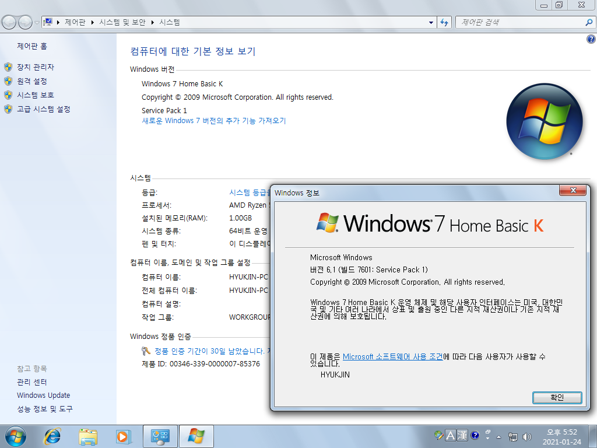Click the 1.00GB memory value
This screenshot has width=597, height=448.
tap(240, 218)
